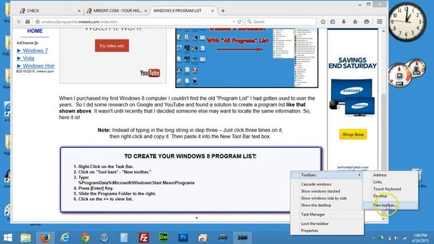The height and width of the screenshot is (244, 434).
Task: Click the Firefox taskbar icon
Action: (x=45, y=238)
